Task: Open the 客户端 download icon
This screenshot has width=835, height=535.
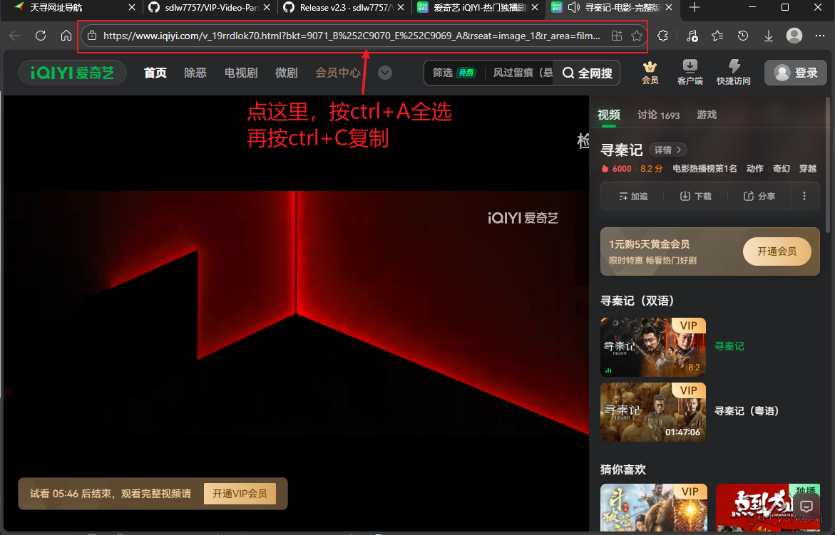Action: click(x=690, y=73)
